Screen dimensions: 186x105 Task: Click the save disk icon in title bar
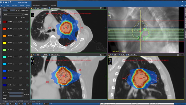pyautogui.click(x=6, y=2)
